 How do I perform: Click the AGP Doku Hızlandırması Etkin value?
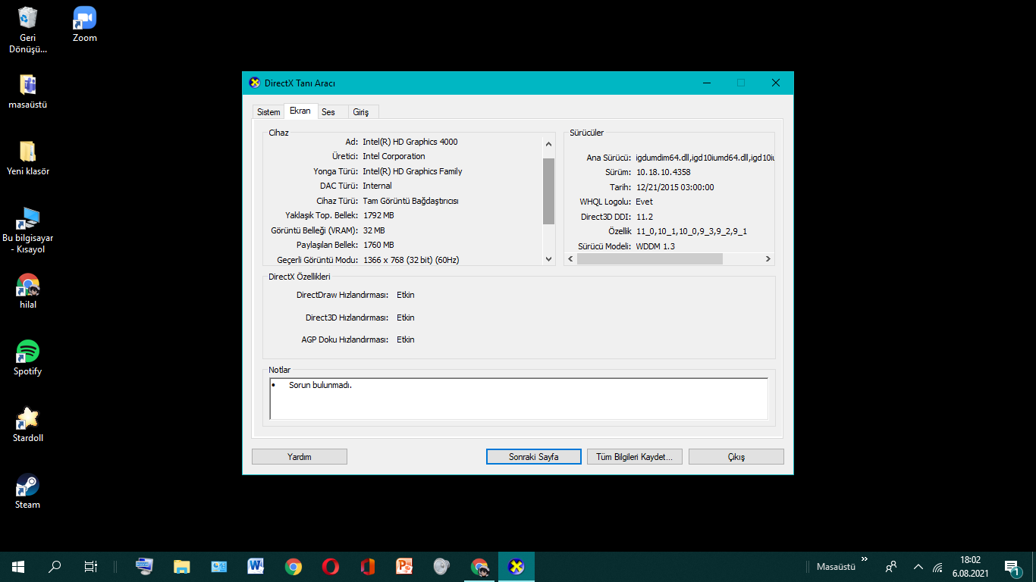tap(406, 339)
